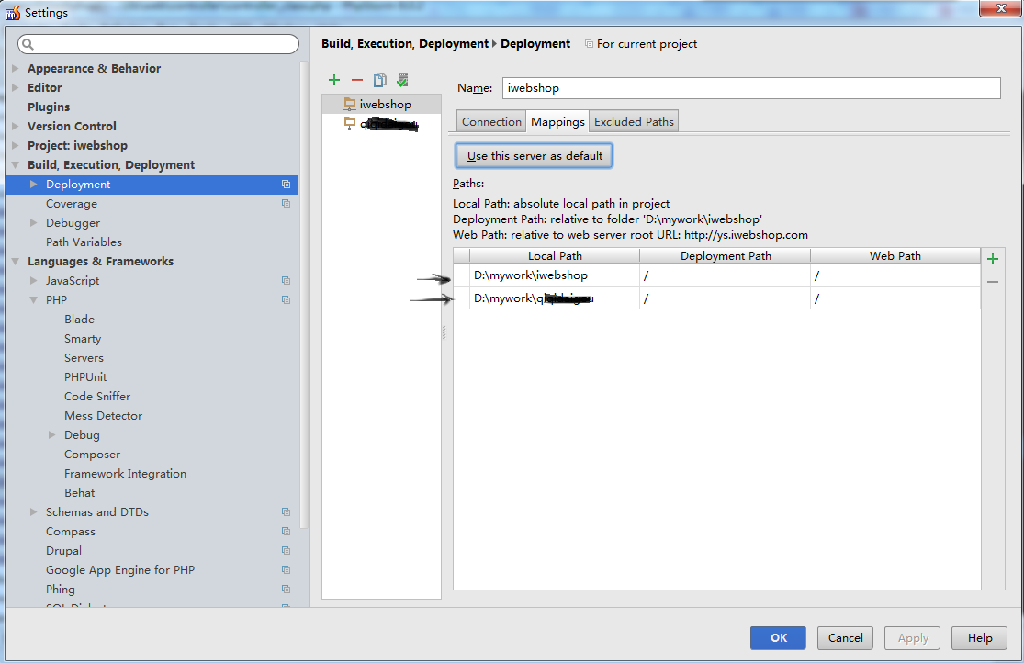Image resolution: width=1024 pixels, height=663 pixels.
Task: Add a new path mapping row
Action: (992, 258)
